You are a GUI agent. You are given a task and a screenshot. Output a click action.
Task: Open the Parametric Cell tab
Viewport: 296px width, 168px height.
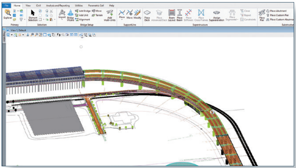pyautogui.click(x=96, y=6)
